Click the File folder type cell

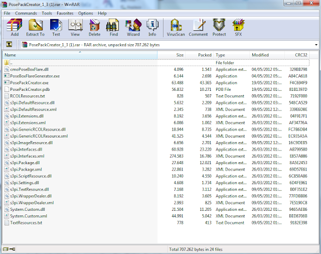tap(225, 63)
